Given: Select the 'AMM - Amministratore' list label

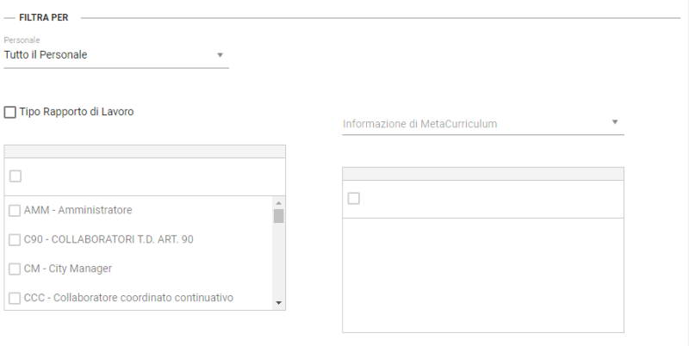Looking at the screenshot, I should 78,210.
